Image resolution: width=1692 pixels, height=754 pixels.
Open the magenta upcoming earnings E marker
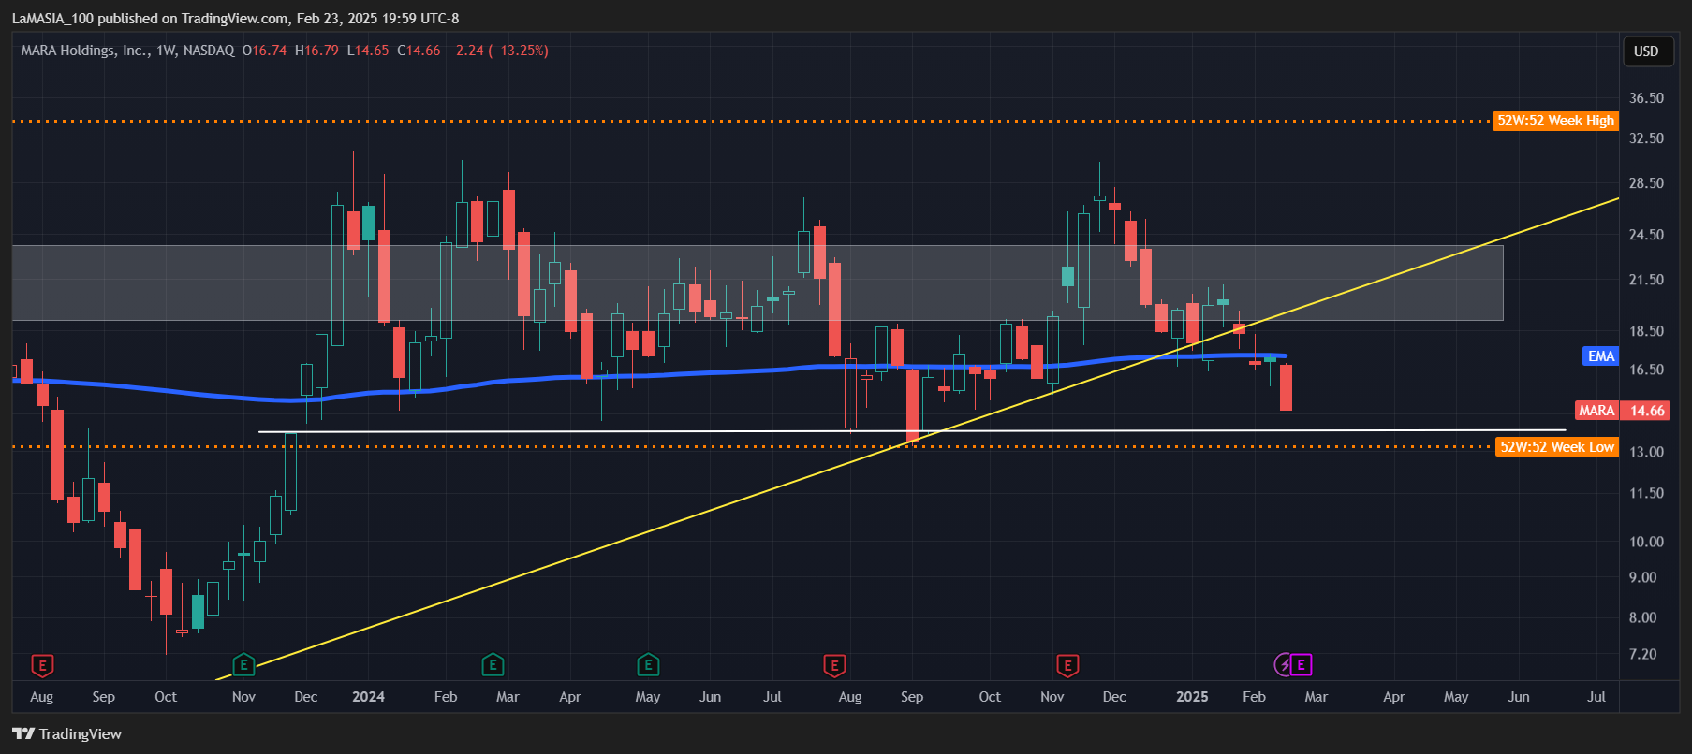[1302, 665]
